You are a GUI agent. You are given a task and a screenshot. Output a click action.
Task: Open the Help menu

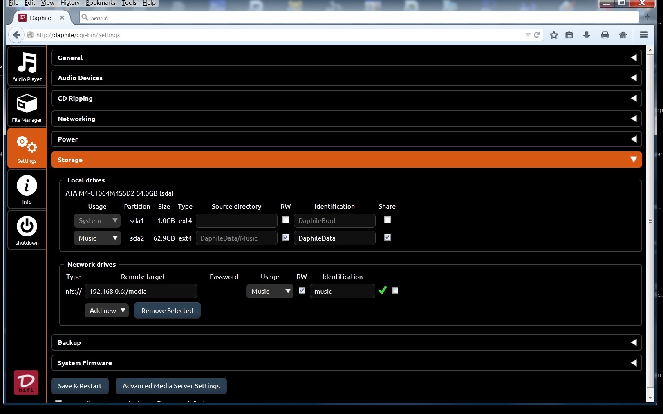[x=149, y=3]
